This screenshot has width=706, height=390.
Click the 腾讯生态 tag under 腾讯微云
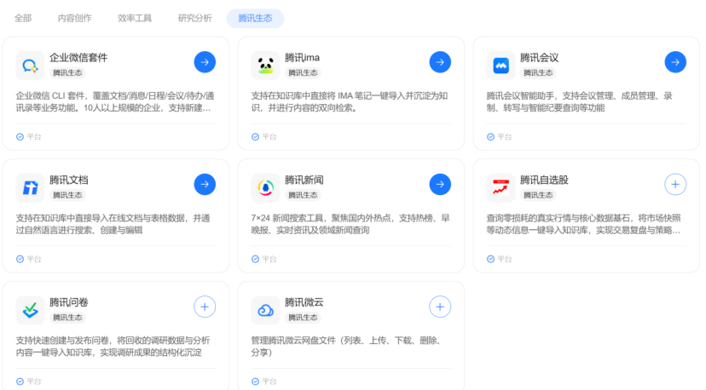(x=303, y=318)
